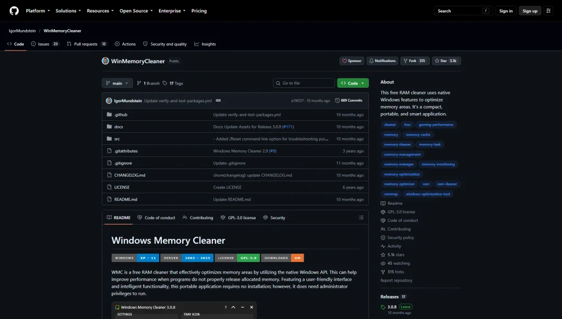This screenshot has height=319, width=562.
Task: Click the memory-leak topic tag
Action: (x=430, y=144)
